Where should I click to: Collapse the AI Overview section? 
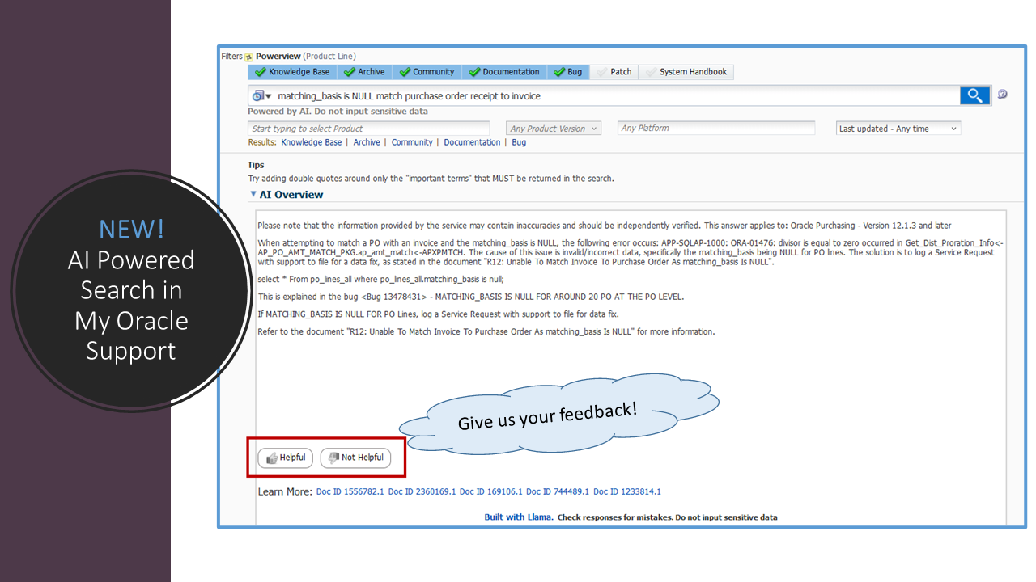tap(253, 194)
